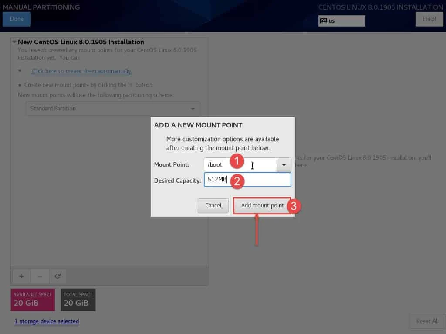446x334 pixels.
Task: Click the us keyboard layout indicator
Action: coord(341,21)
